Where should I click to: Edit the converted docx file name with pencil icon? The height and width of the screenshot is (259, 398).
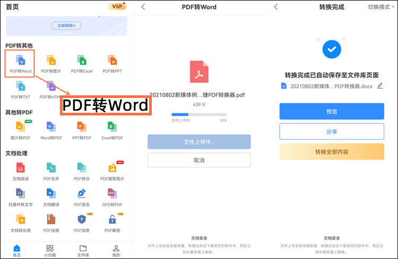pos(380,86)
